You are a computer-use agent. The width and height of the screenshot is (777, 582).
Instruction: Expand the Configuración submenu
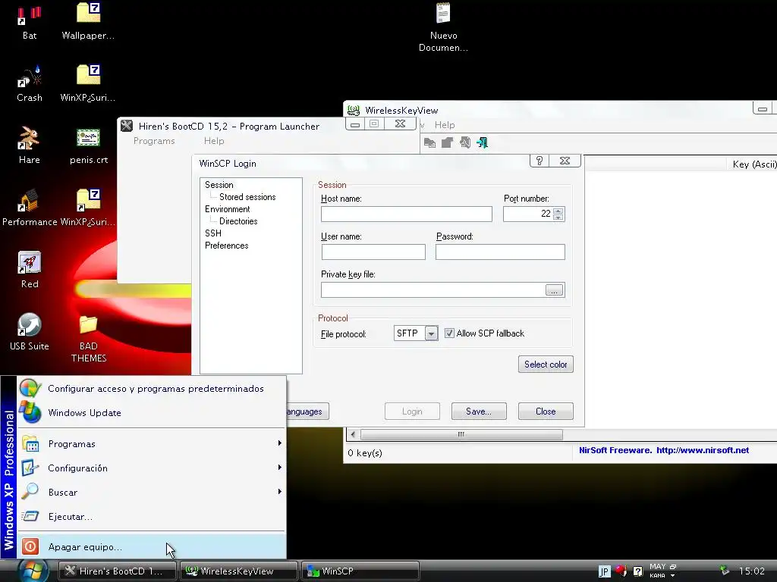[x=152, y=468]
